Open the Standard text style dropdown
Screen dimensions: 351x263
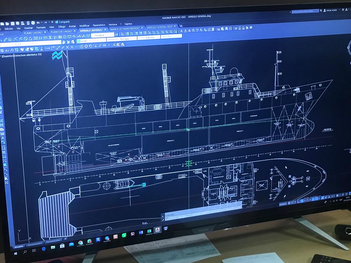point(103,35)
